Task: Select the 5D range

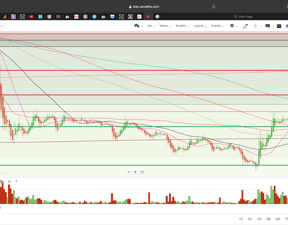Action: (x=250, y=219)
